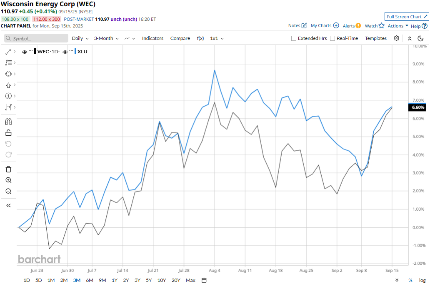Focus the Symbol search field
The image size is (430, 284).
36,38
